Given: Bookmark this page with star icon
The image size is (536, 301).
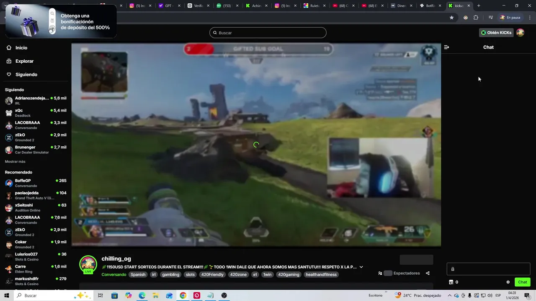Looking at the screenshot, I should pos(451,18).
